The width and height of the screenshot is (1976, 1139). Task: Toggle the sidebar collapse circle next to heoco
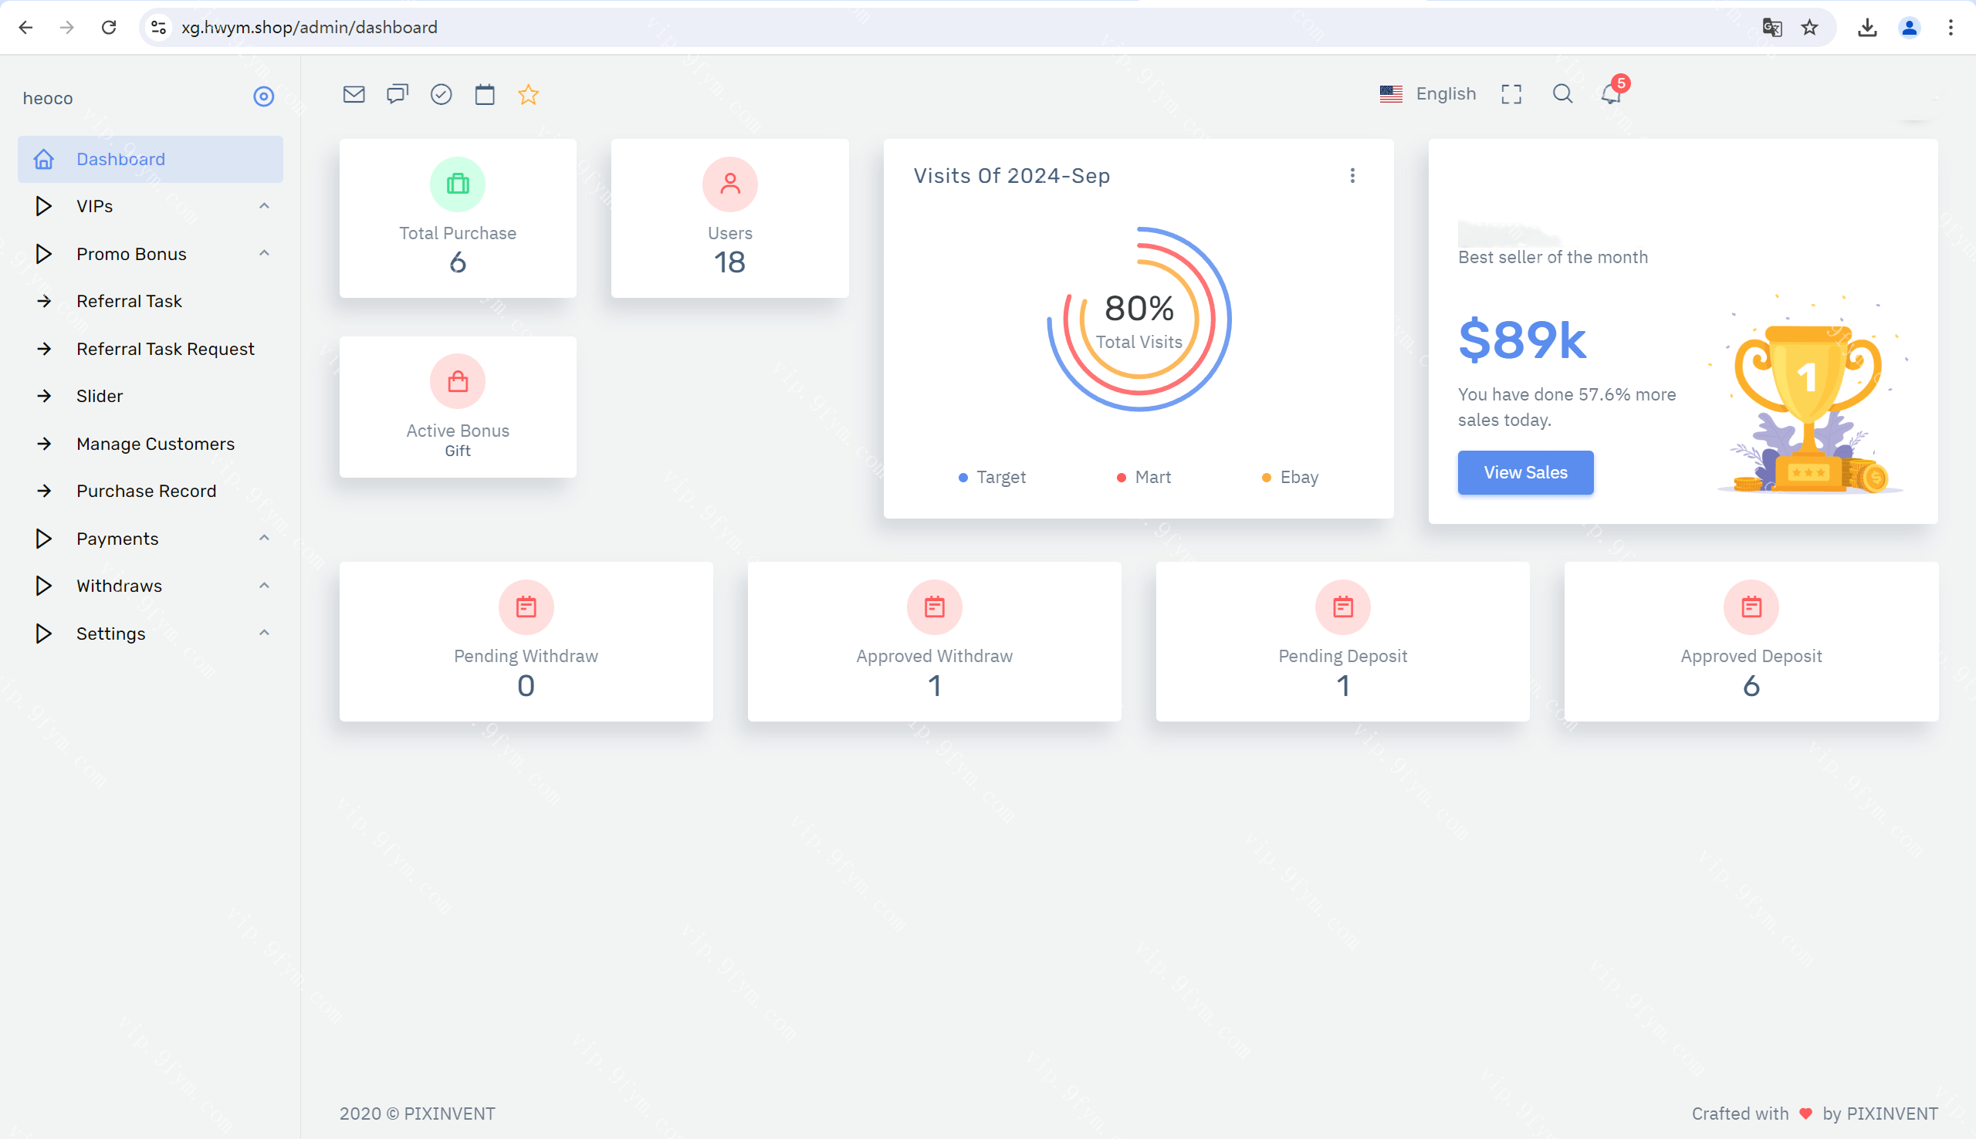click(x=264, y=96)
